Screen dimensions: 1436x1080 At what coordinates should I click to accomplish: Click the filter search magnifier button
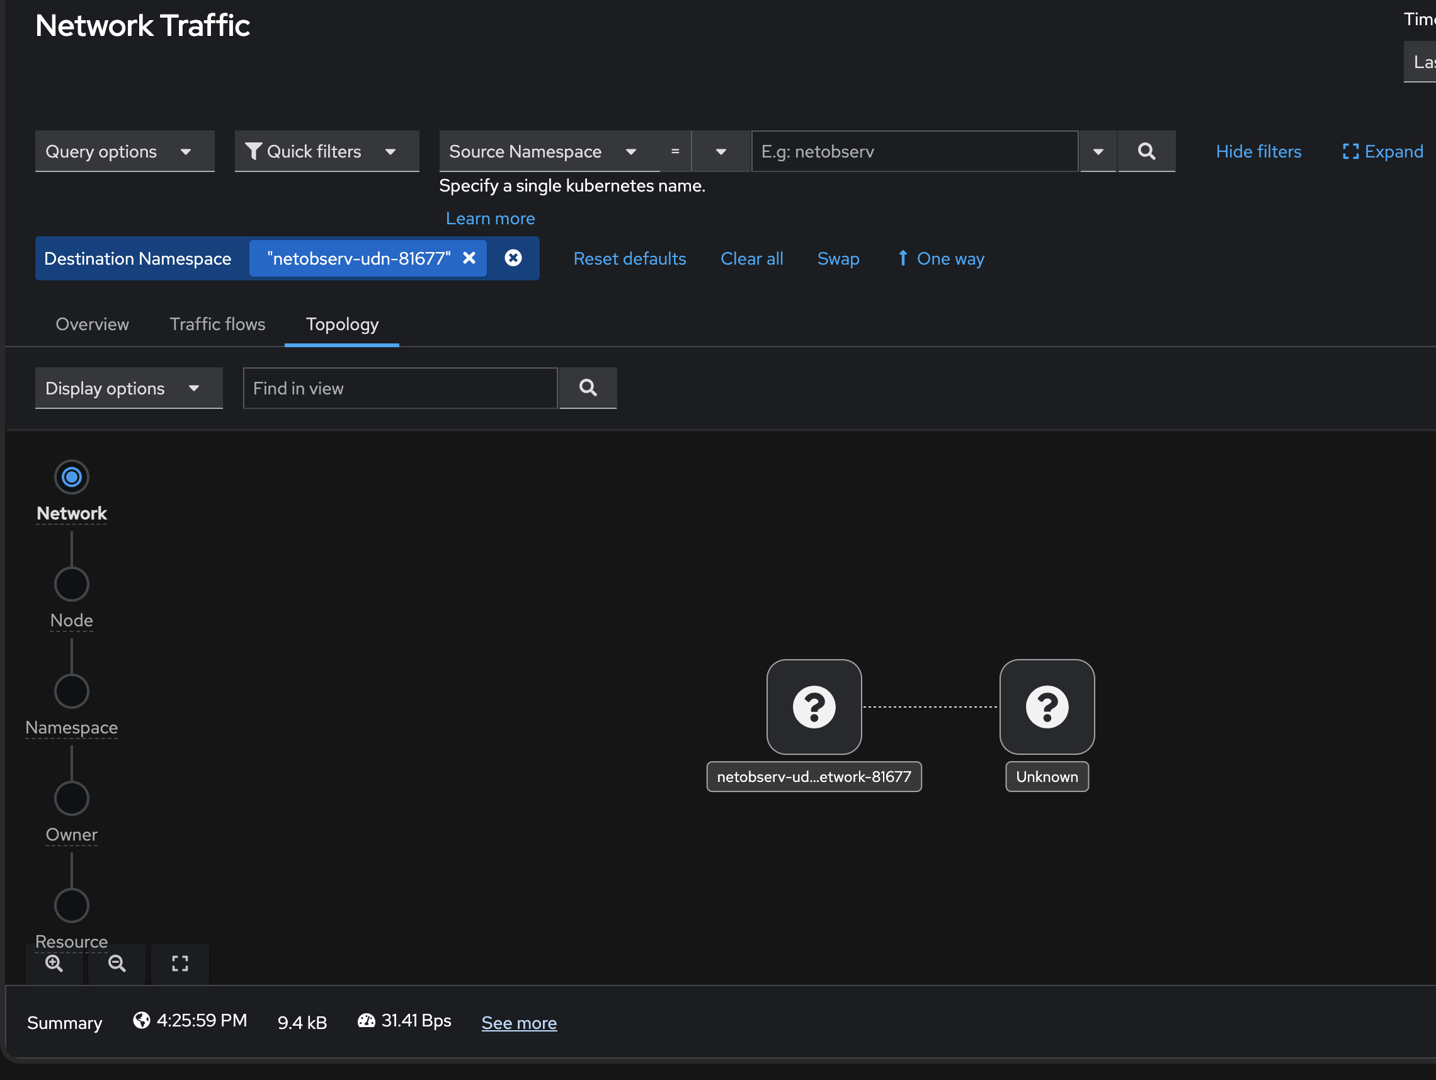pos(1146,151)
